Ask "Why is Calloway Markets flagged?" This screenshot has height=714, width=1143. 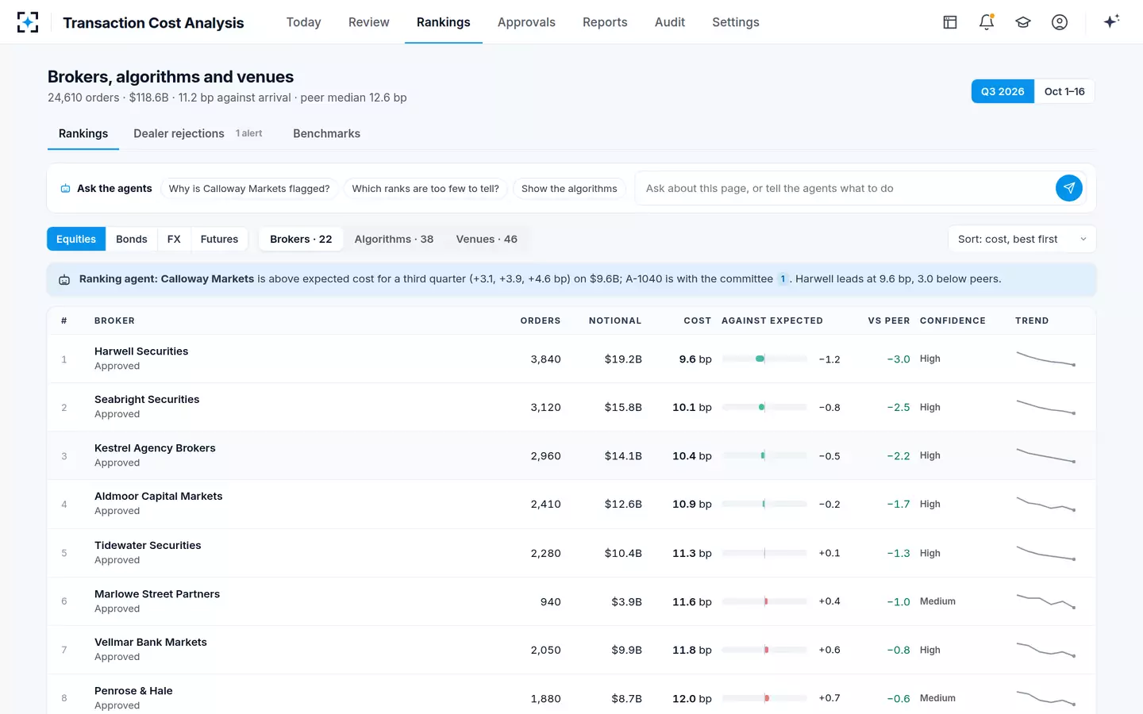click(249, 189)
